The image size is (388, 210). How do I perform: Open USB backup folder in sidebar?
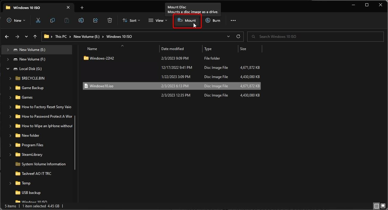tap(31, 193)
